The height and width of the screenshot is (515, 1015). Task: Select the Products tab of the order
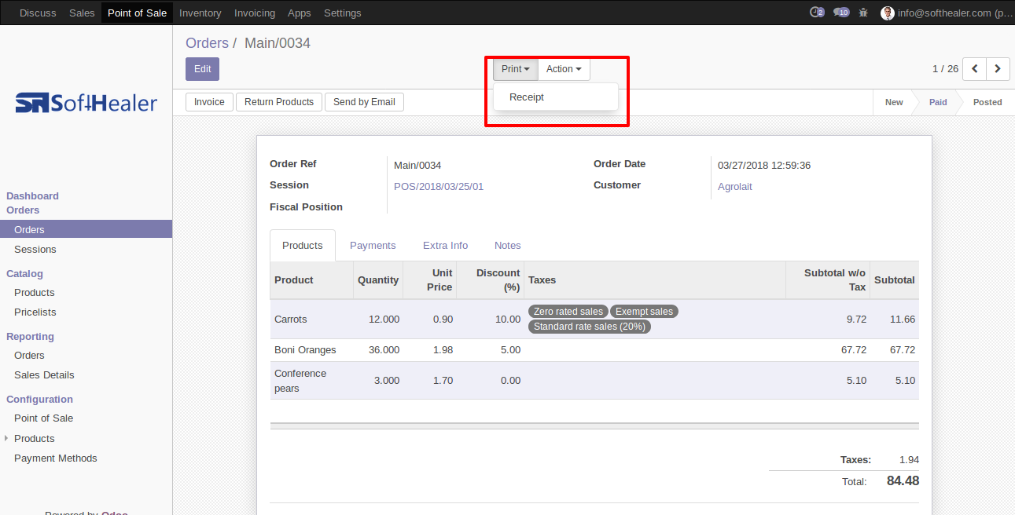pos(303,246)
